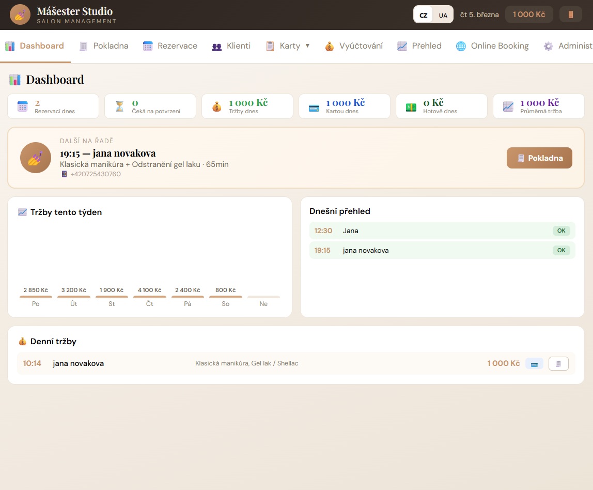Click the blue card payment icon in Denní tržby
Screen dimensions: 593x490
pos(535,363)
